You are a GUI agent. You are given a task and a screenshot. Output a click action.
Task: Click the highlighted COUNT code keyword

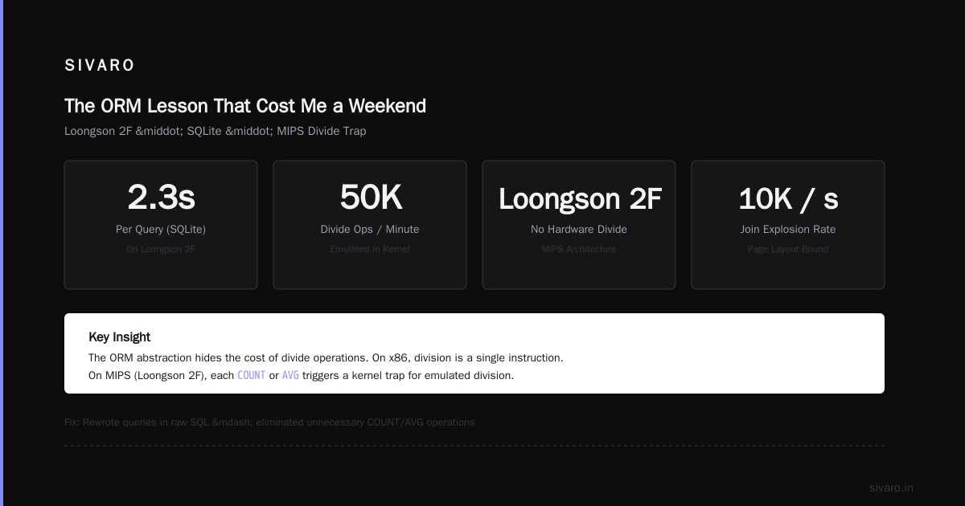(x=252, y=375)
